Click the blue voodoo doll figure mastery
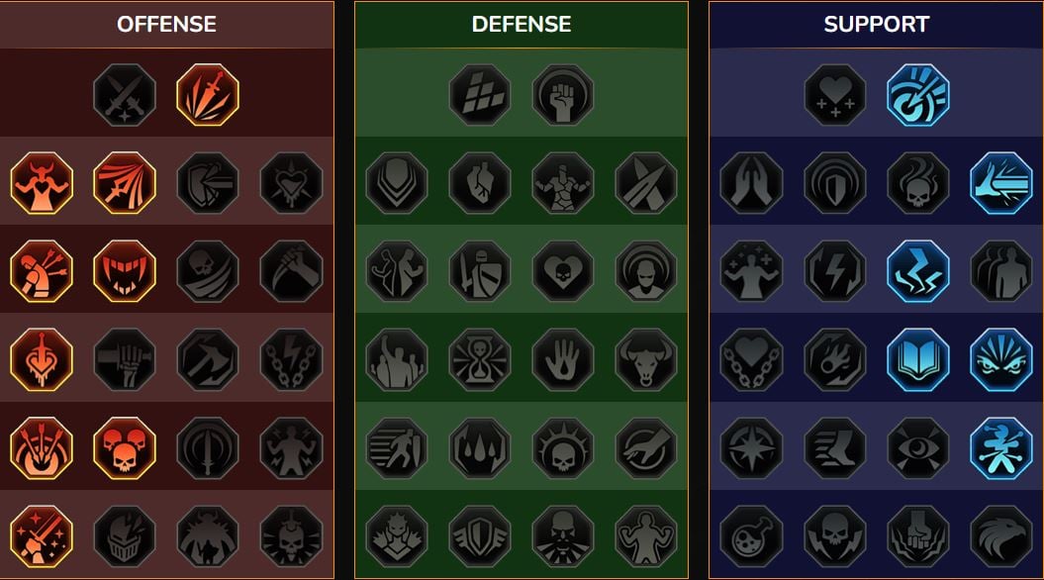 (x=1001, y=448)
